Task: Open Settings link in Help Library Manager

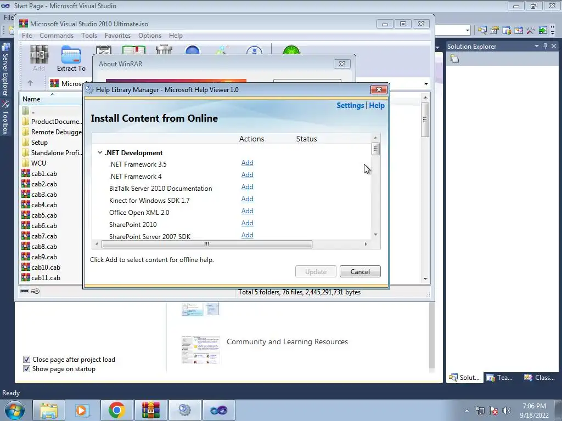Action: click(x=350, y=106)
